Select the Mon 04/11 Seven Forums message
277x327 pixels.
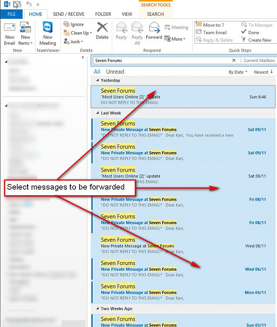[x=184, y=292]
